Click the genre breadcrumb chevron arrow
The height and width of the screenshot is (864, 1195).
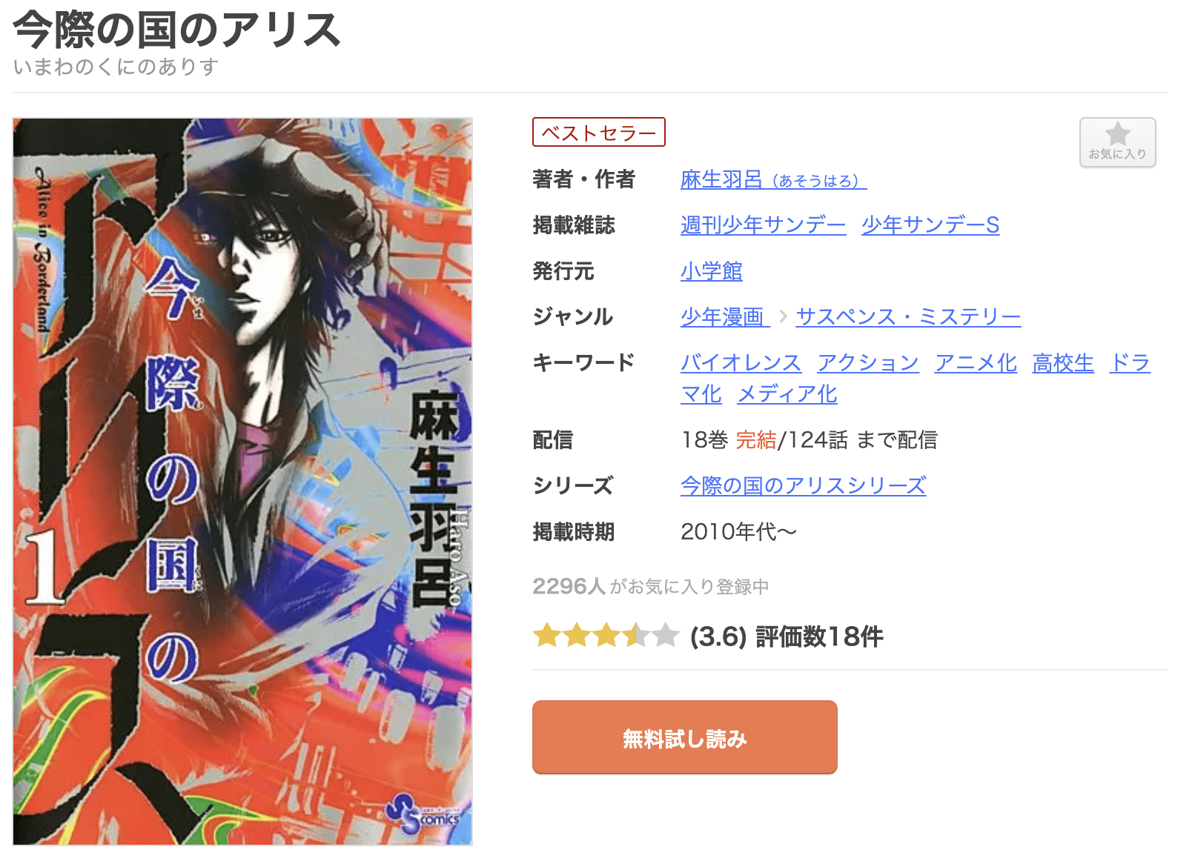pyautogui.click(x=783, y=317)
